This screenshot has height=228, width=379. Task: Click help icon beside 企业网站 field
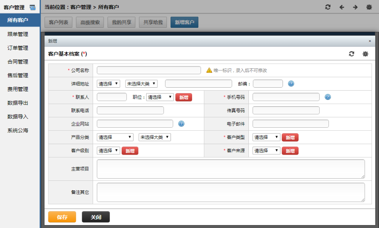coord(181,123)
